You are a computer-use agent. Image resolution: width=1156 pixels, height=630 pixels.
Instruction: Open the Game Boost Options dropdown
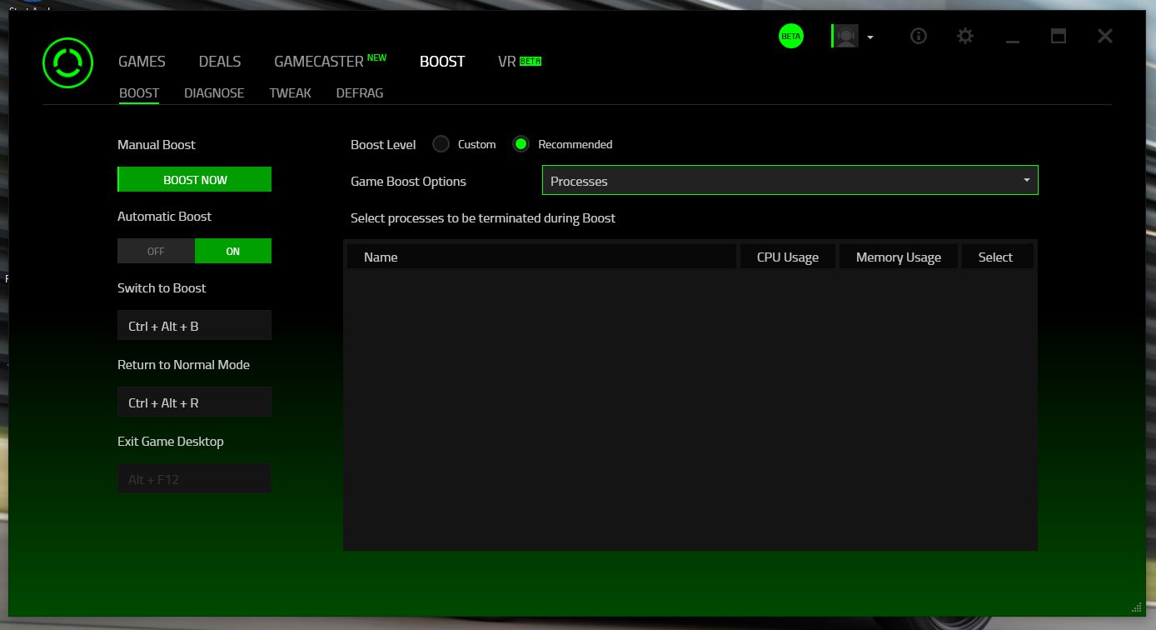point(1025,180)
